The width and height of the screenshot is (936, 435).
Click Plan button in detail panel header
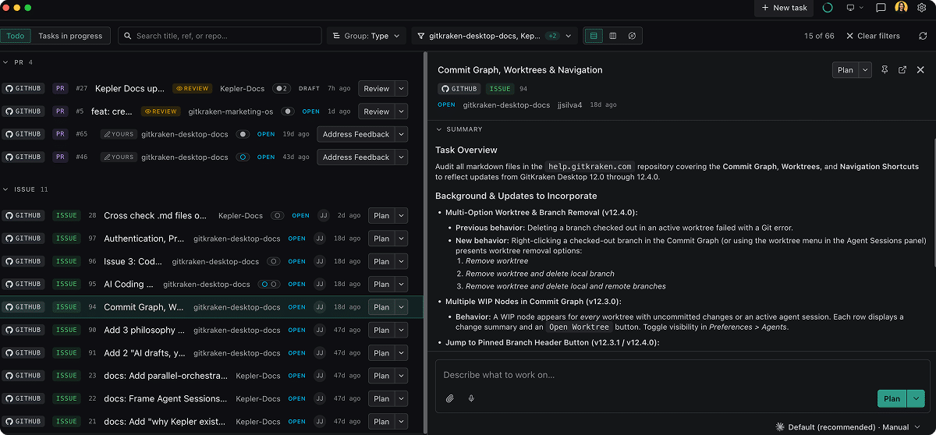(x=846, y=70)
